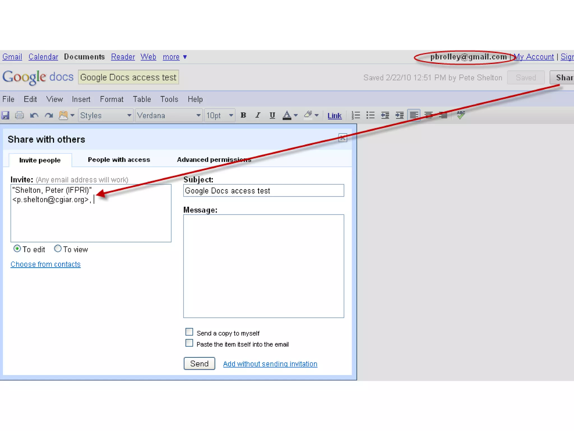Click the Save disk icon in toolbar

(6, 115)
